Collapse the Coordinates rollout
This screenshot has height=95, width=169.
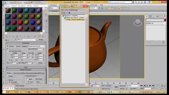[26, 43]
